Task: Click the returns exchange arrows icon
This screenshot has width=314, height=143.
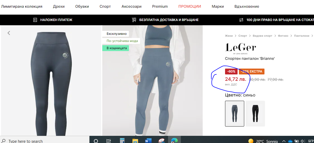Action: [x=241, y=20]
